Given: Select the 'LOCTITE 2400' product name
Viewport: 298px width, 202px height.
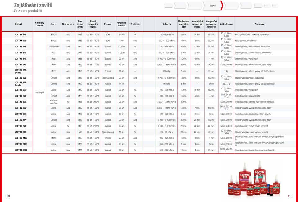Looking at the screenshot, I should click(21, 138).
